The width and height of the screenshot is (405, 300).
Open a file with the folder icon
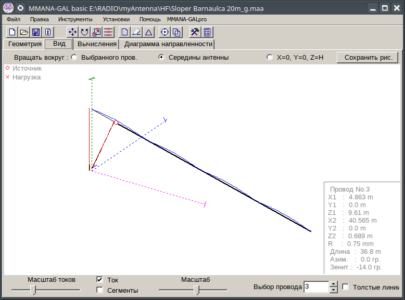coord(24,32)
